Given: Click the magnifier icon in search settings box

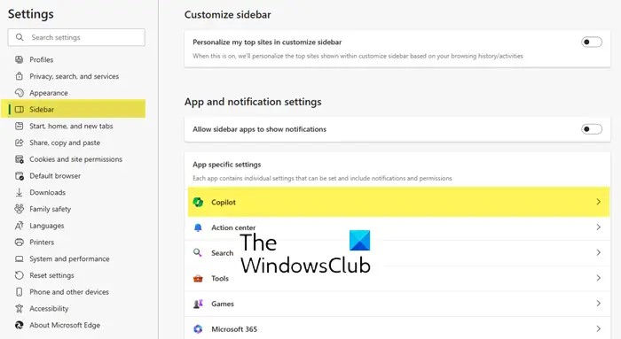Looking at the screenshot, I should pos(20,37).
